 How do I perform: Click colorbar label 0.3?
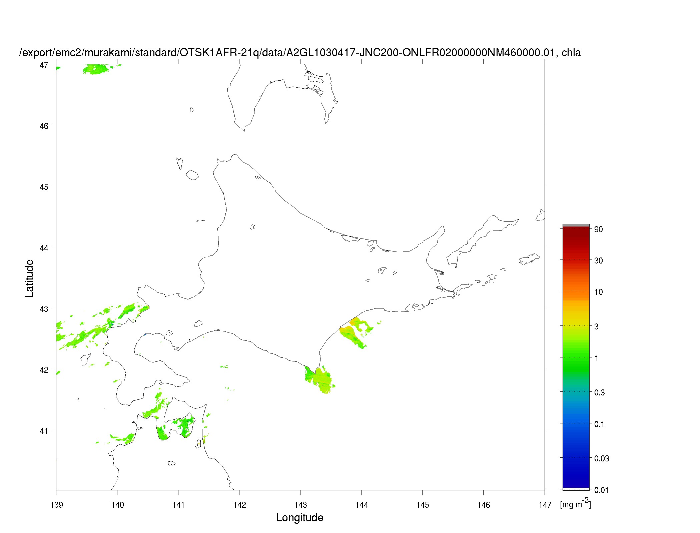click(x=600, y=392)
